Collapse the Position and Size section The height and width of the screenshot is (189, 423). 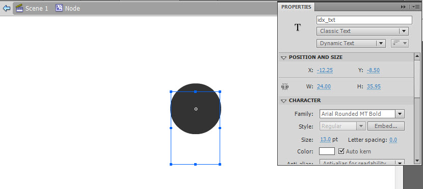pos(283,57)
